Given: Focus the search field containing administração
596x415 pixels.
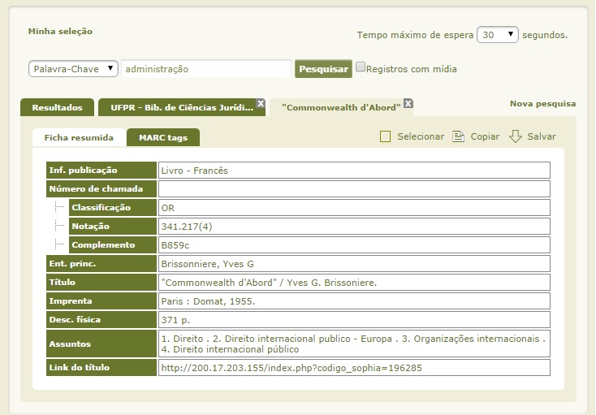Looking at the screenshot, I should 206,69.
